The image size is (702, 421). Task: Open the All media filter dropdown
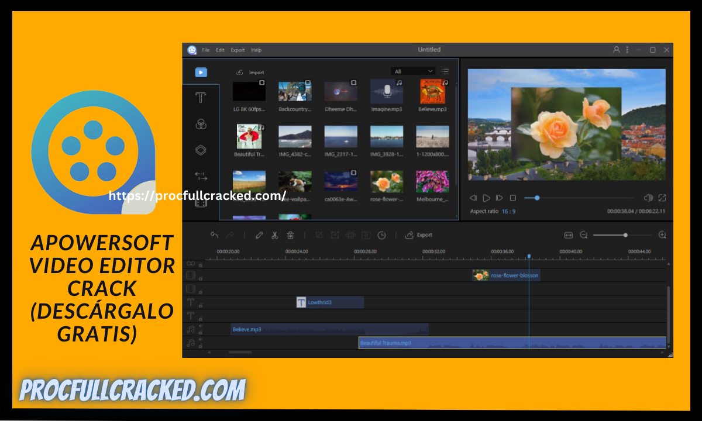point(414,71)
